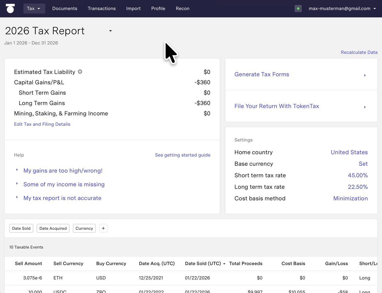Image resolution: width=382 pixels, height=293 pixels.
Task: Open the Import page
Action: pos(133,9)
